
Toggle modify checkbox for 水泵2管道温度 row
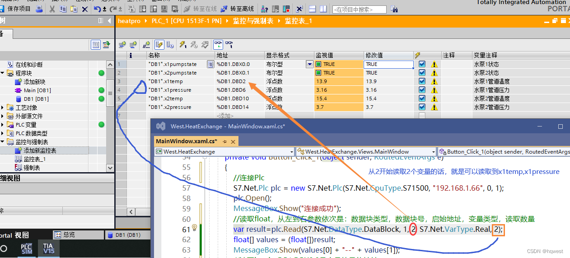pyautogui.click(x=422, y=99)
